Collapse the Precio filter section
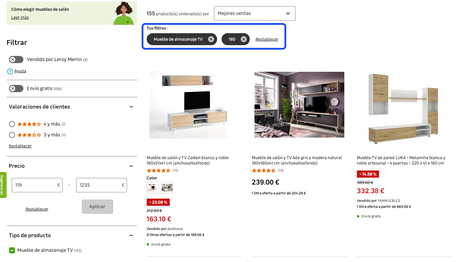The height and width of the screenshot is (262, 456). pos(131,166)
